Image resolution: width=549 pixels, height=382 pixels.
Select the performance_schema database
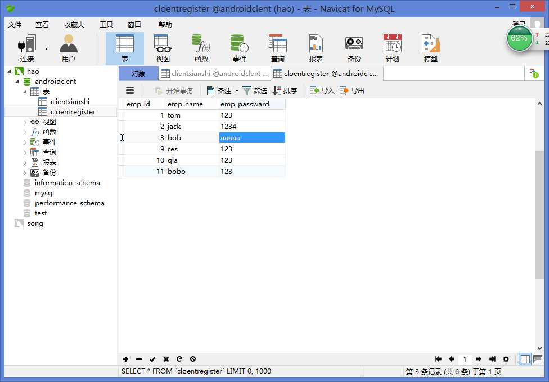[69, 203]
